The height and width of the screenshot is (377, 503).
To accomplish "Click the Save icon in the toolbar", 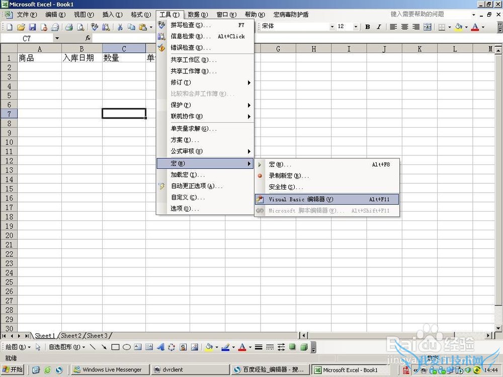I will [x=32, y=27].
